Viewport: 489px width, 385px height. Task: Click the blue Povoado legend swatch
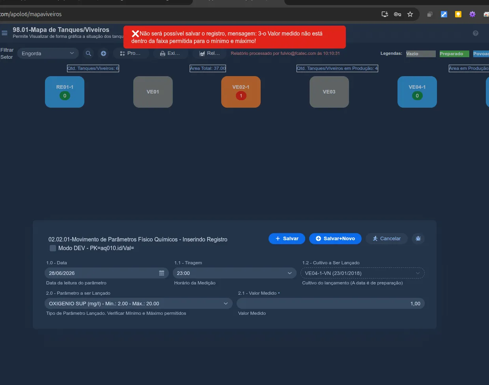coord(481,54)
